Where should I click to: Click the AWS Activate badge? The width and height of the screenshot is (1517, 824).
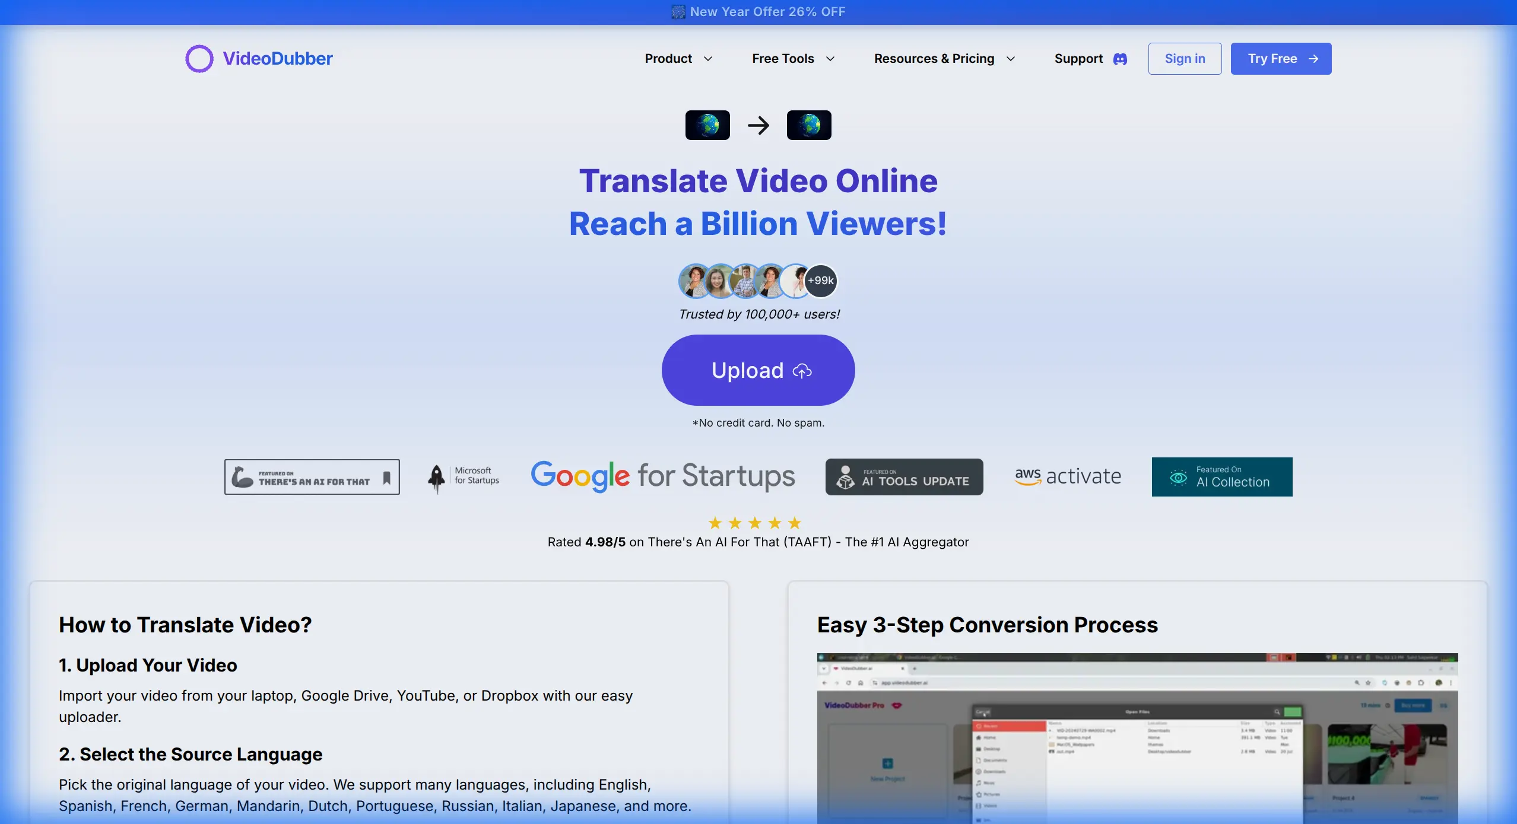[x=1067, y=476]
